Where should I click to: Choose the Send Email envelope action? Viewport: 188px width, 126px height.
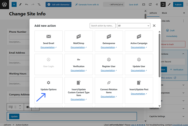tap(48, 37)
